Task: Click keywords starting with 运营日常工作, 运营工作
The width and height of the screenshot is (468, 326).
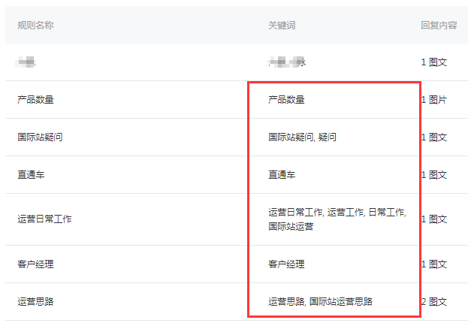Action: [337, 219]
